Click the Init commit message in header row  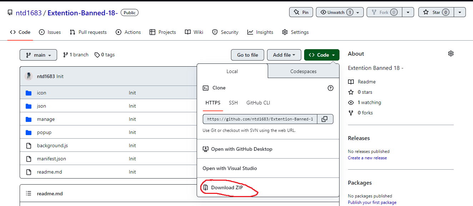tap(60, 76)
